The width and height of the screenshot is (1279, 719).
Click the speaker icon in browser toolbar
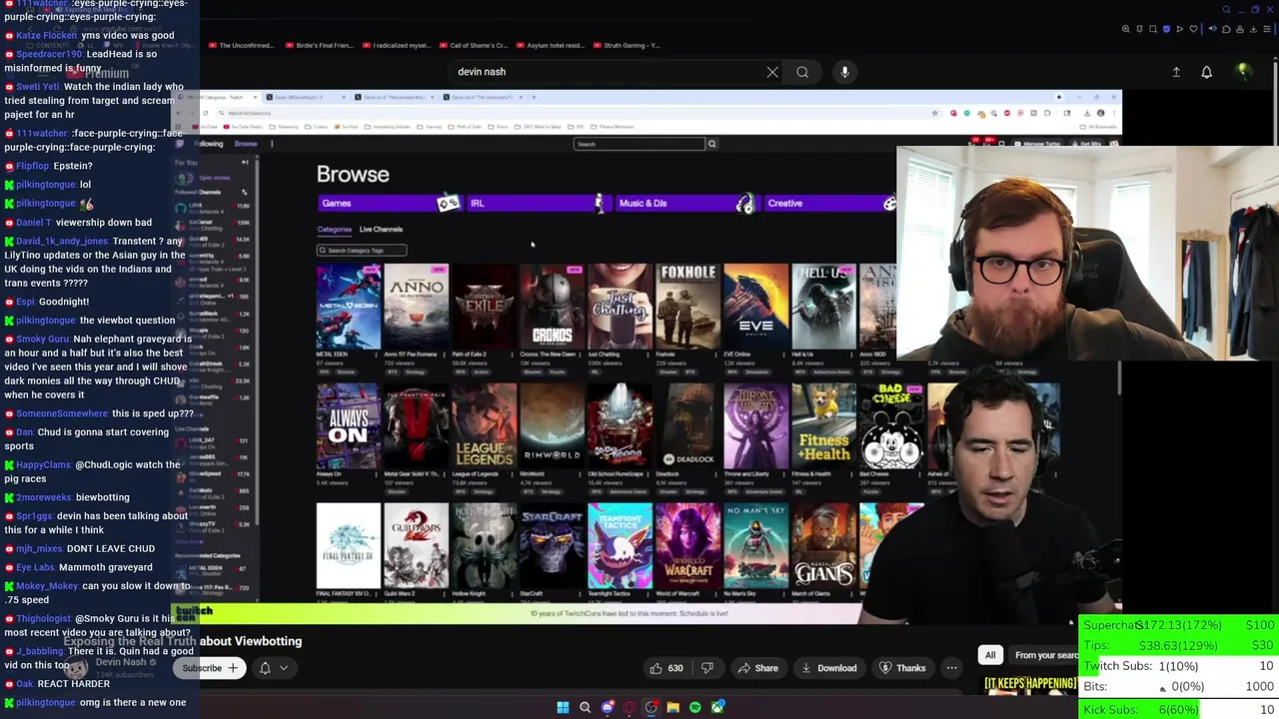pyautogui.click(x=1212, y=29)
